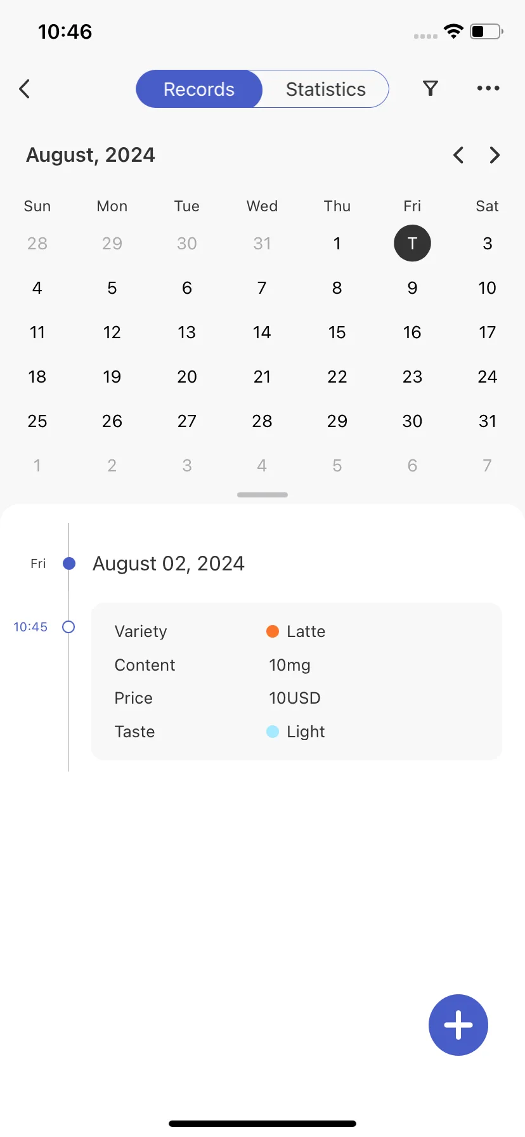Select the orange Latte variety dot
Image resolution: width=525 pixels, height=1137 pixels.
(273, 631)
